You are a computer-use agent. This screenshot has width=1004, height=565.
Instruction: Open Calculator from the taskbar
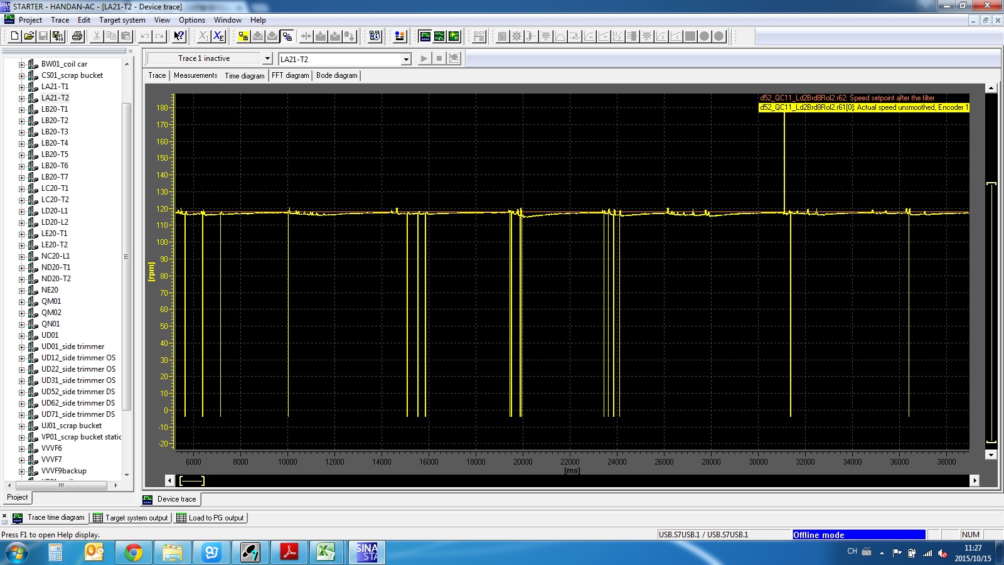[55, 552]
